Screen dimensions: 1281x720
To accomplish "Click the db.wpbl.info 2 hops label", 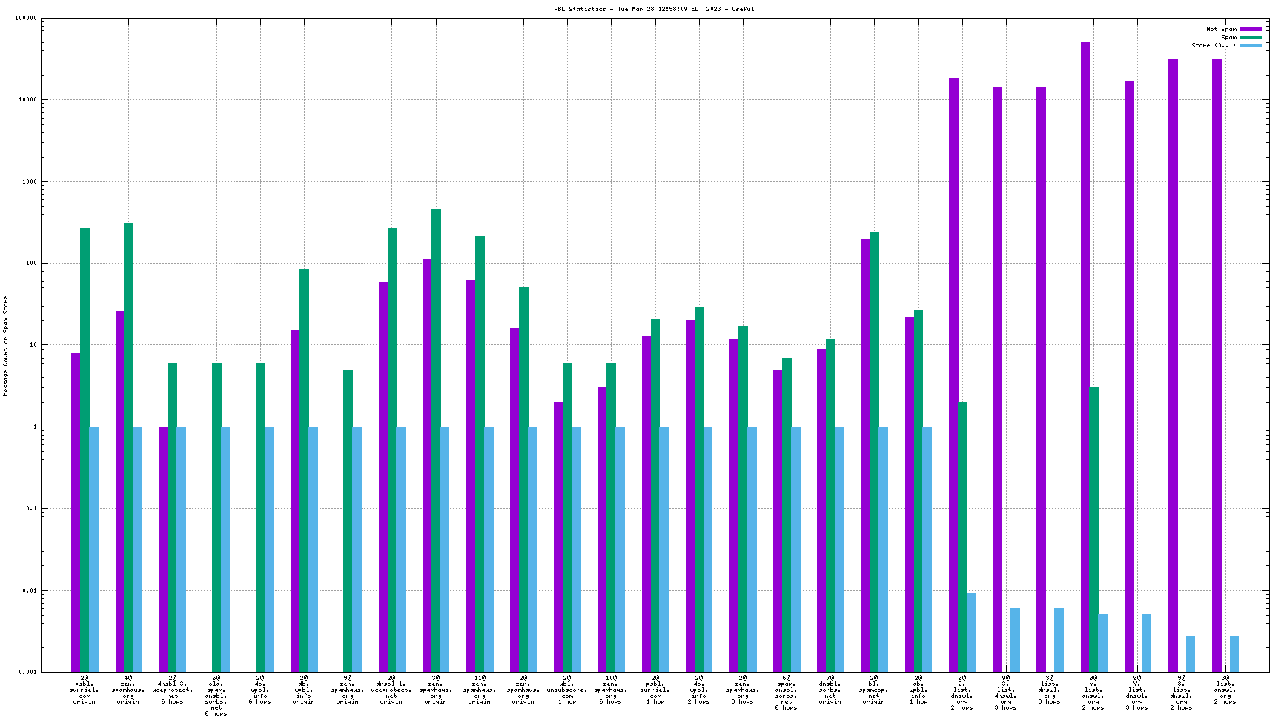I will pos(698,690).
